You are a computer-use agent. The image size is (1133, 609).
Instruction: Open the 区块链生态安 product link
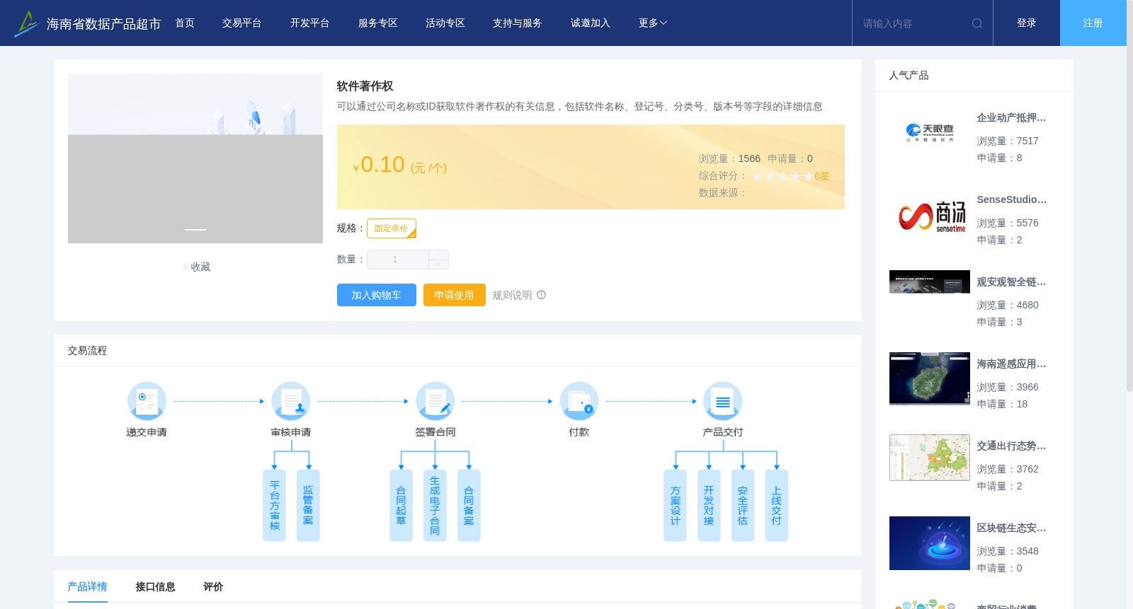click(1011, 528)
